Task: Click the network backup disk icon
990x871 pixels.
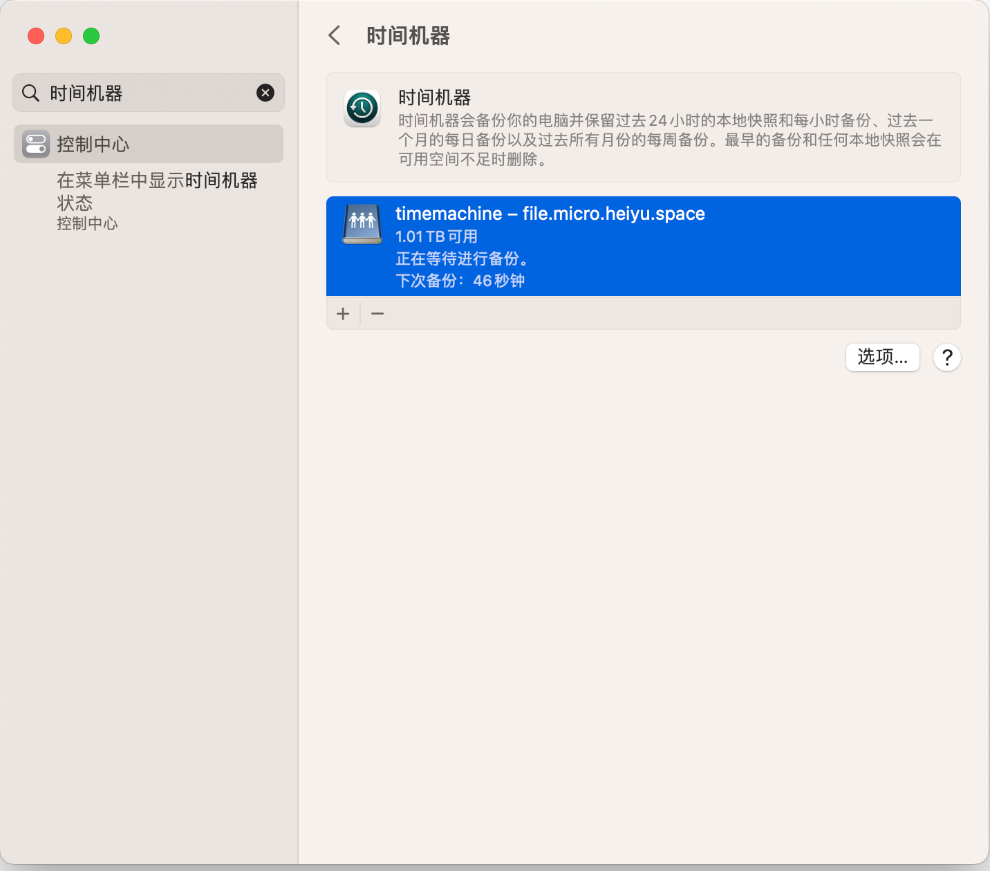Action: coord(362,223)
